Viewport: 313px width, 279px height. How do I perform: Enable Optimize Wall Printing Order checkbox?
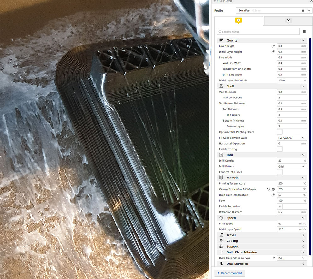pyautogui.click(x=280, y=132)
